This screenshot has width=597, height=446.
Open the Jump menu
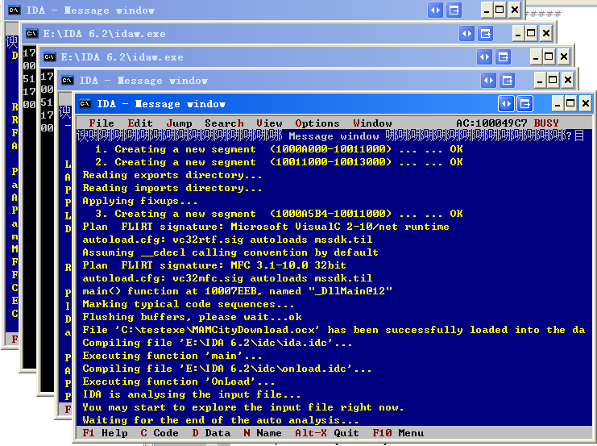pos(179,123)
